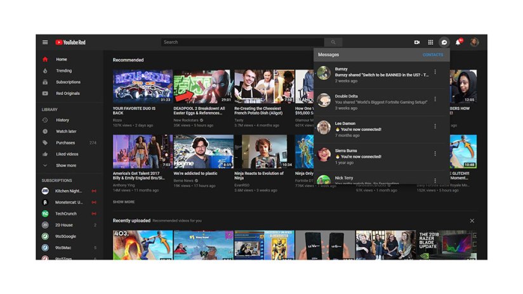Click the search magnifier button
This screenshot has height=294, width=523.
tap(333, 42)
